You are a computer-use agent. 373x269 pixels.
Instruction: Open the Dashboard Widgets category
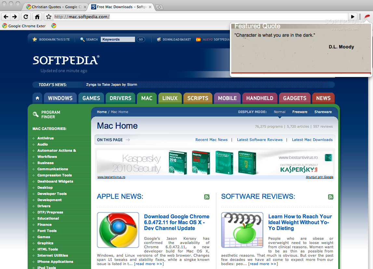click(55, 181)
